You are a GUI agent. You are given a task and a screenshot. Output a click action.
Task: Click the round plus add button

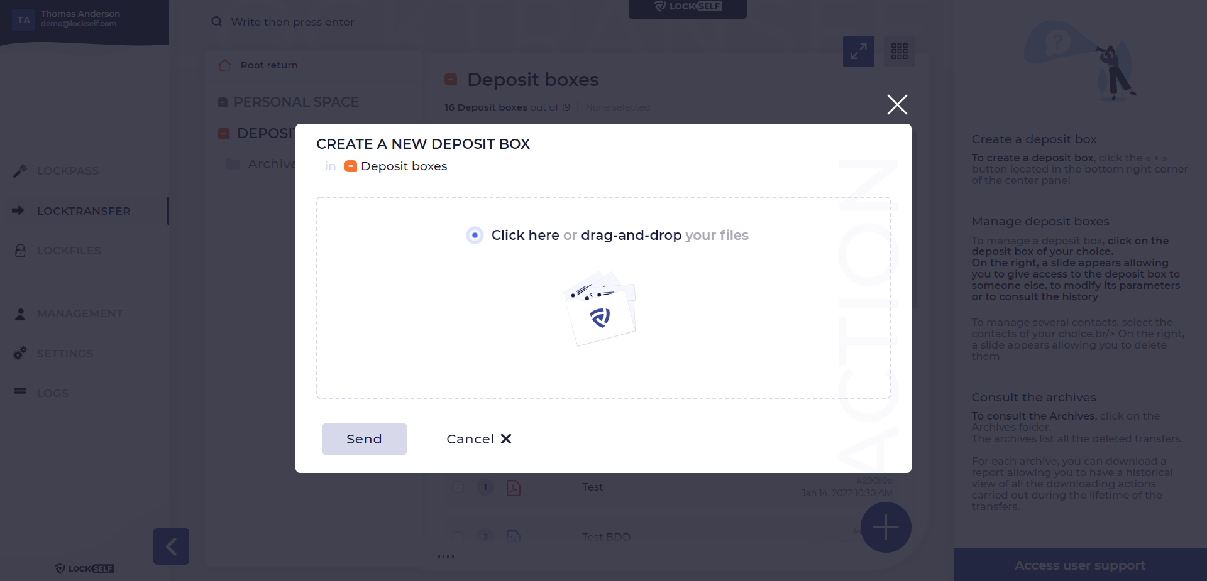tap(886, 527)
